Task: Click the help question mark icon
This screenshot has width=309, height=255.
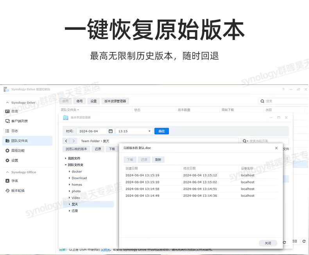Action: [284, 90]
